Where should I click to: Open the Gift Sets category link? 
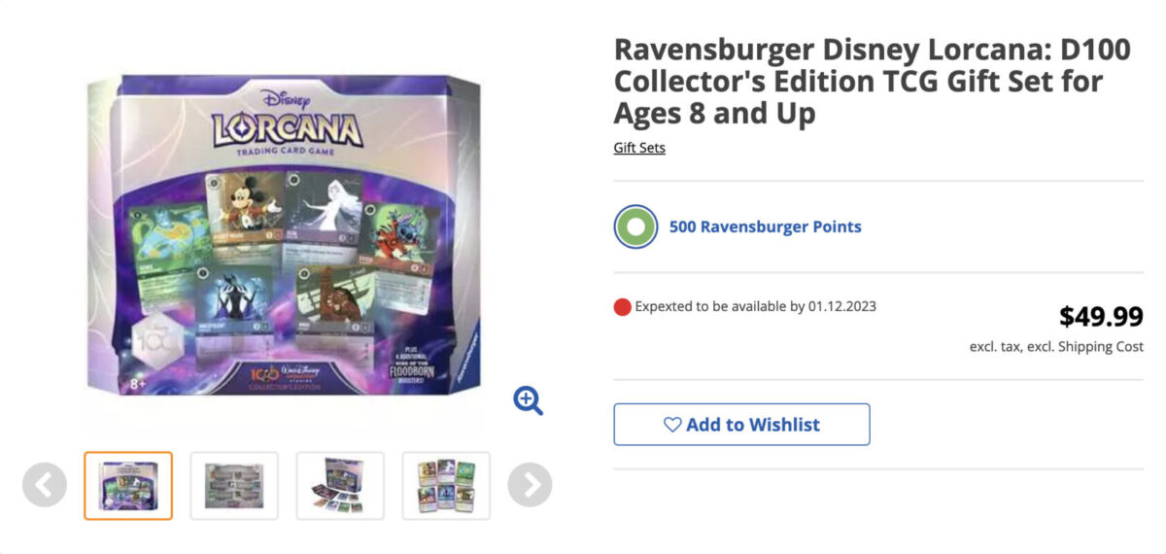pyautogui.click(x=639, y=148)
